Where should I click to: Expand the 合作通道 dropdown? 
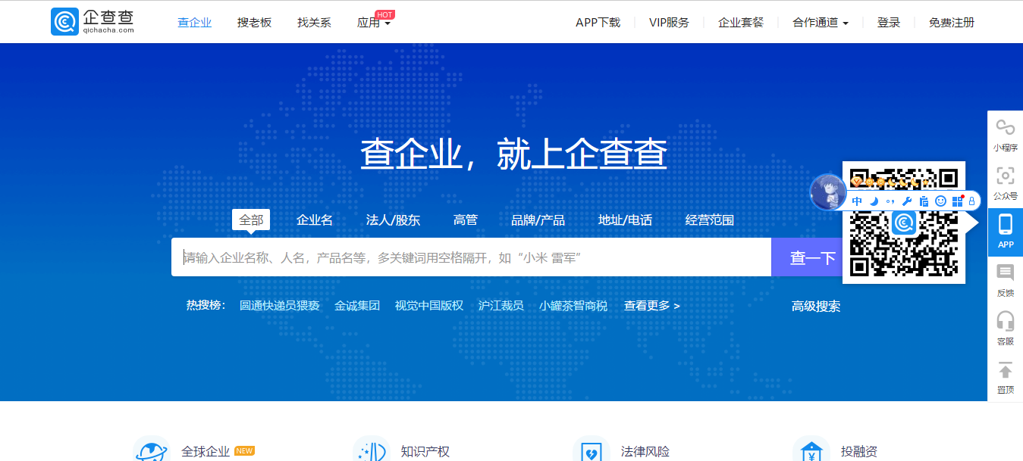[821, 23]
